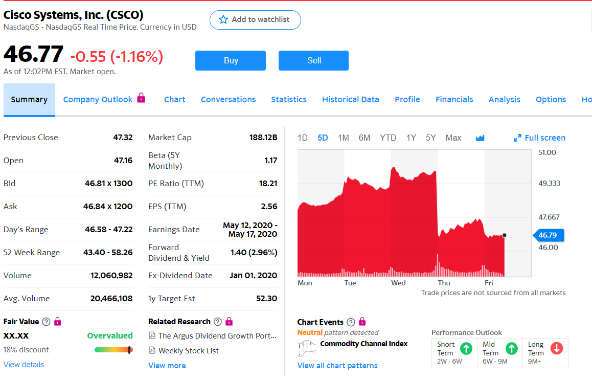Open the Profile tab
Screen dimensions: 592x382
(x=407, y=99)
